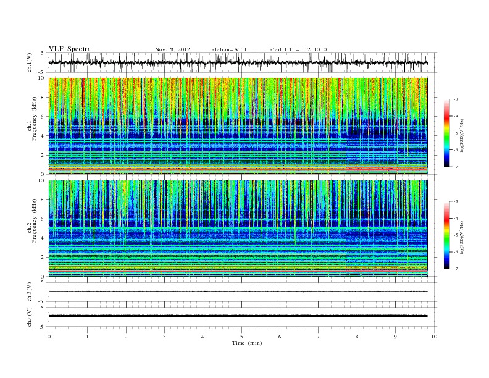Viewport: 489px width, 378px height.
Task: Click time axis tick label "6"
Action: pos(280,337)
